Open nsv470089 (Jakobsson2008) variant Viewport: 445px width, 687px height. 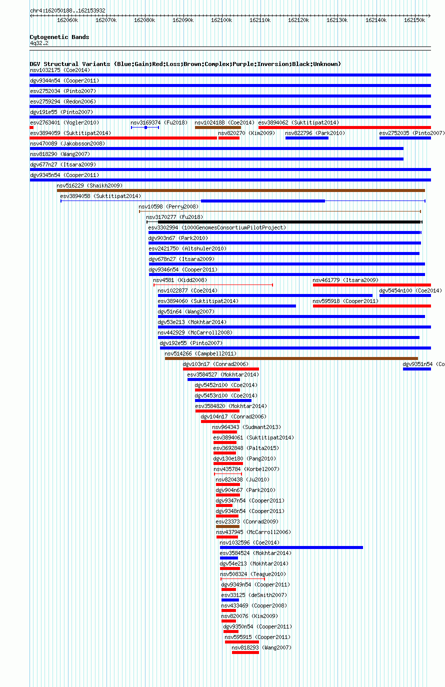(67, 143)
